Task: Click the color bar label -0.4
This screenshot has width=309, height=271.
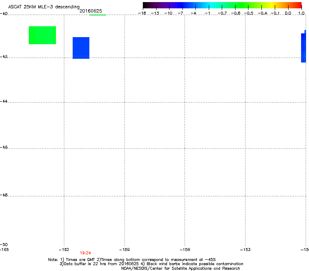Action: (x=263, y=13)
